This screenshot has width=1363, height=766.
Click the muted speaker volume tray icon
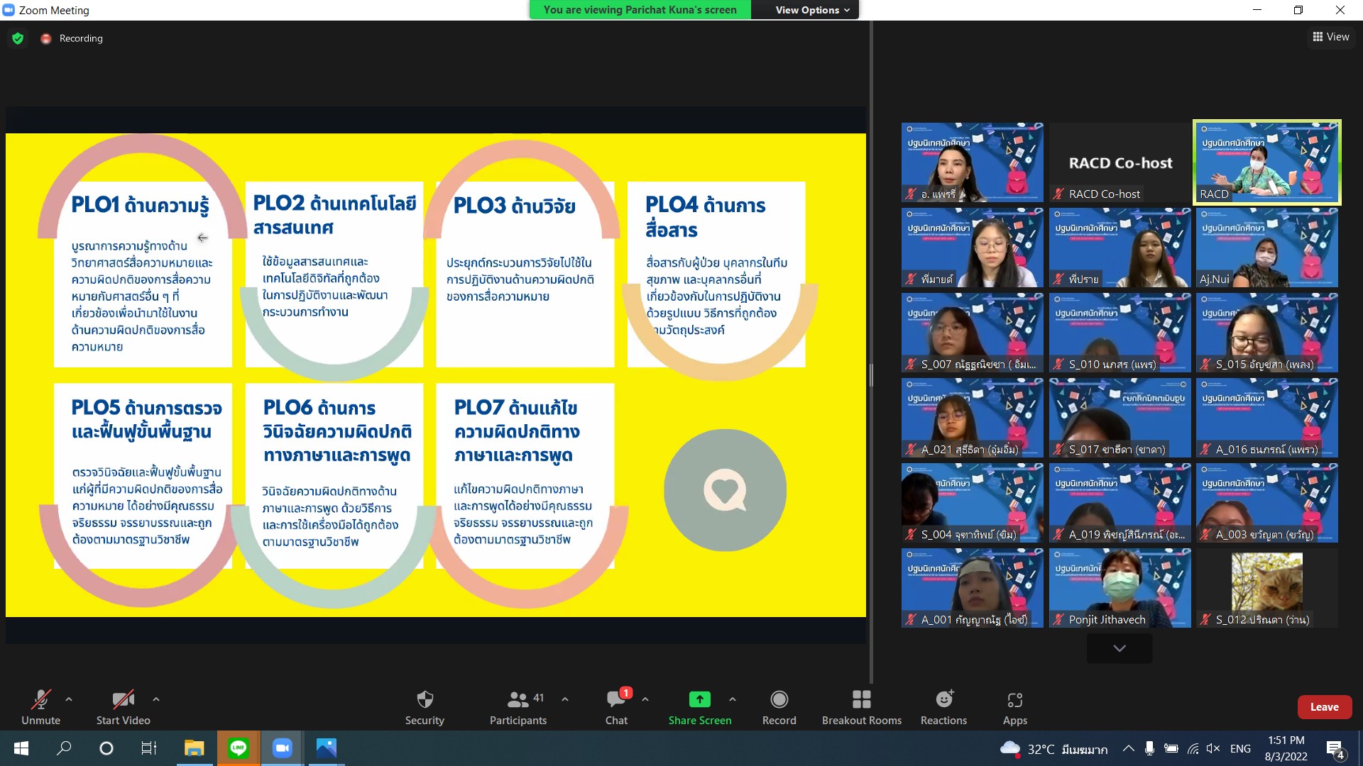tap(1213, 748)
